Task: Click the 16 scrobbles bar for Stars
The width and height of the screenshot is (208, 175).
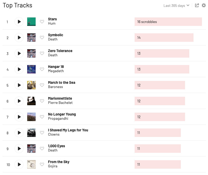Action: tap(168, 22)
